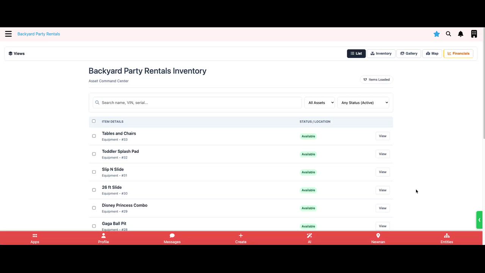Image resolution: width=485 pixels, height=273 pixels.
Task: Click the ITEM DETAILS column header
Action: pyautogui.click(x=113, y=122)
